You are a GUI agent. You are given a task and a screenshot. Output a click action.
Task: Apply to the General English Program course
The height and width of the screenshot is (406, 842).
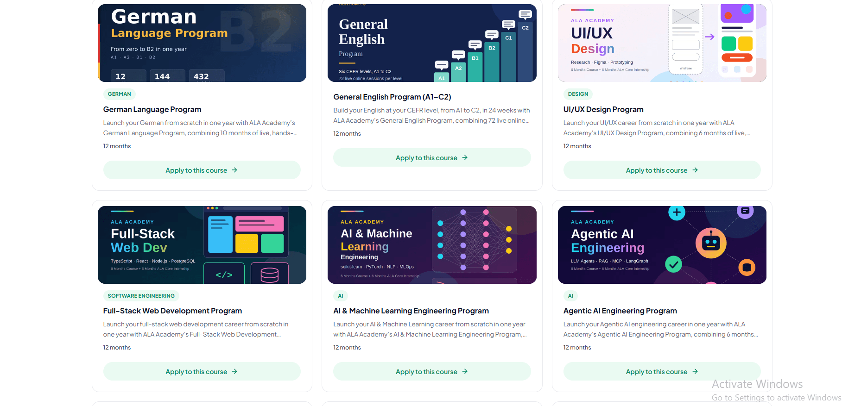click(x=432, y=157)
